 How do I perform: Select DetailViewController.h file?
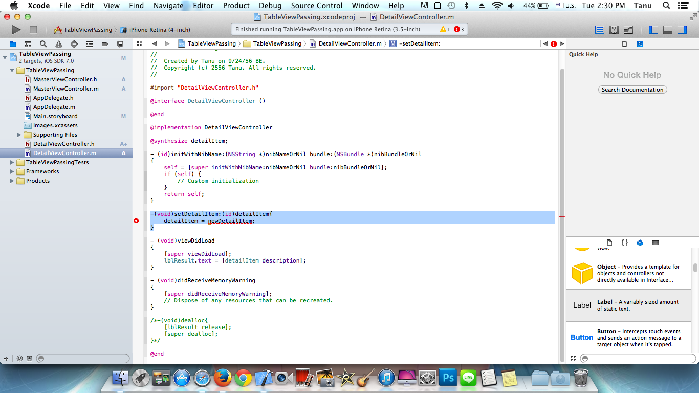click(x=67, y=144)
